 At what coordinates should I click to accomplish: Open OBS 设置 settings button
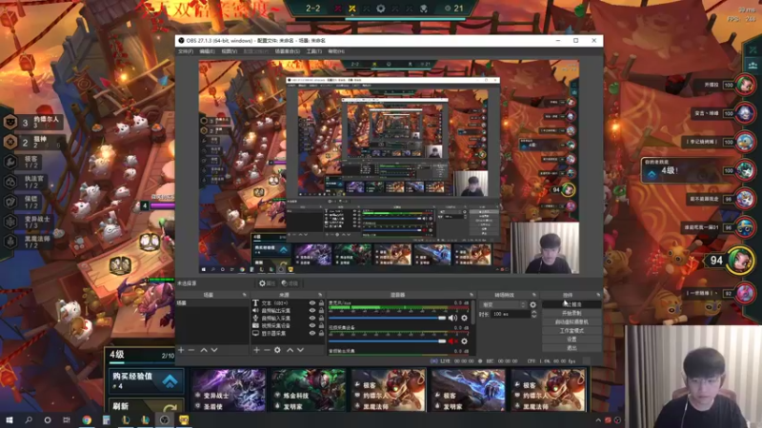click(x=571, y=340)
